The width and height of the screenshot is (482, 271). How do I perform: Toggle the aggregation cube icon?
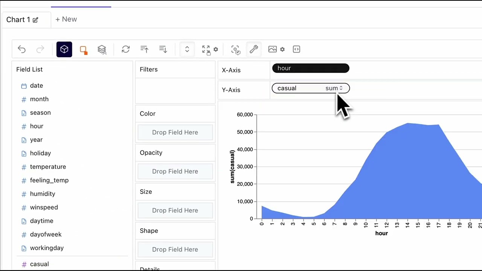click(x=64, y=49)
